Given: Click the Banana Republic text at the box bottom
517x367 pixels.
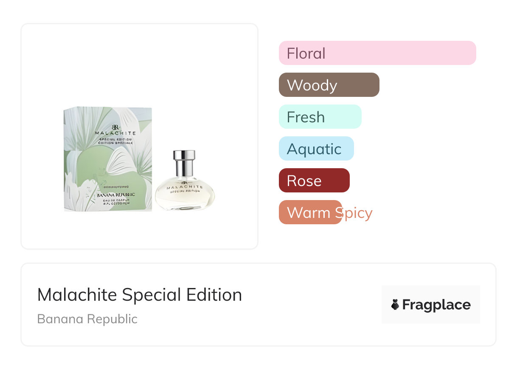Looking at the screenshot, I should tap(115, 195).
